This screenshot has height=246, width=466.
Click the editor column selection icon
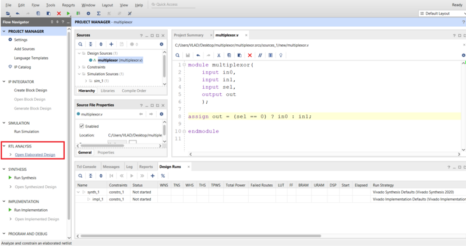pyautogui.click(x=270, y=55)
